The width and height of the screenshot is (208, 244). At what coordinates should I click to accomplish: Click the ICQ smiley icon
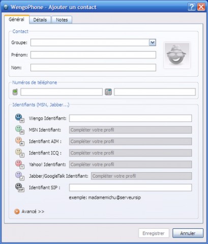(20, 153)
